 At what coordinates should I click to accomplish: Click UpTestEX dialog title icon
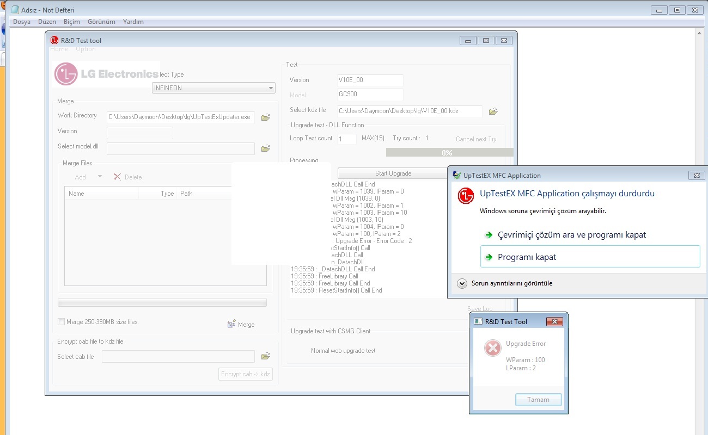456,175
